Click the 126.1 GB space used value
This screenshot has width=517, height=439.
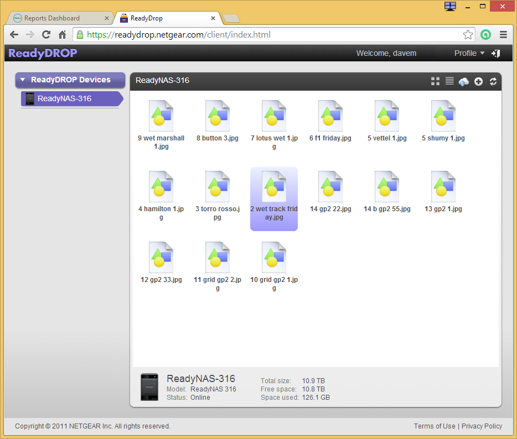[316, 397]
